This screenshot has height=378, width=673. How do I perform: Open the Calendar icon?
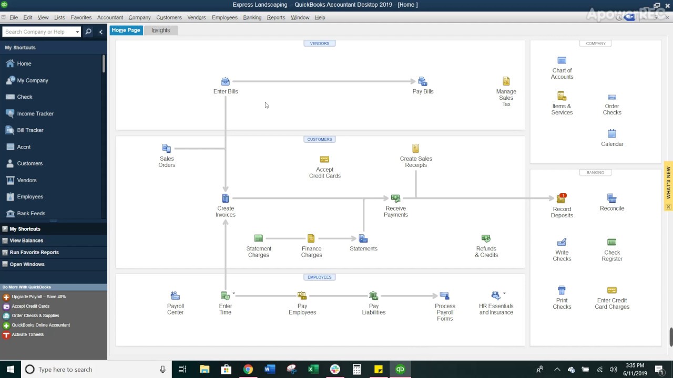pos(611,134)
